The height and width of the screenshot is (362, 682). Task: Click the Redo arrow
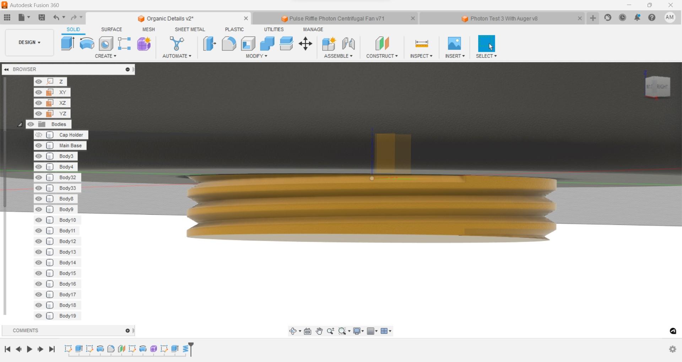pos(74,17)
